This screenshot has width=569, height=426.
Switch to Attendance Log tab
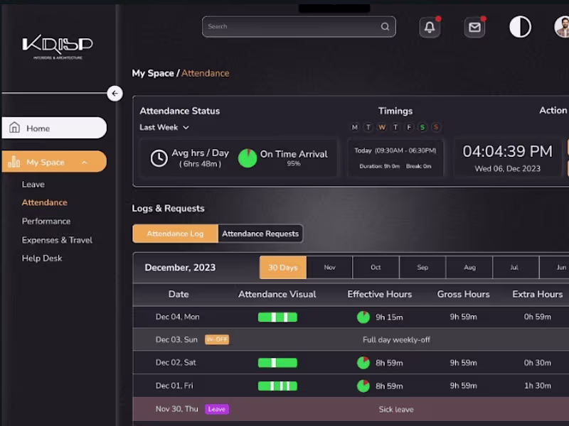tap(175, 234)
